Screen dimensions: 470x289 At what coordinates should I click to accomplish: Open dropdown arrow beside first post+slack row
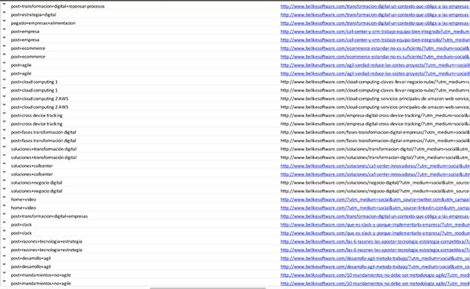[5, 222]
